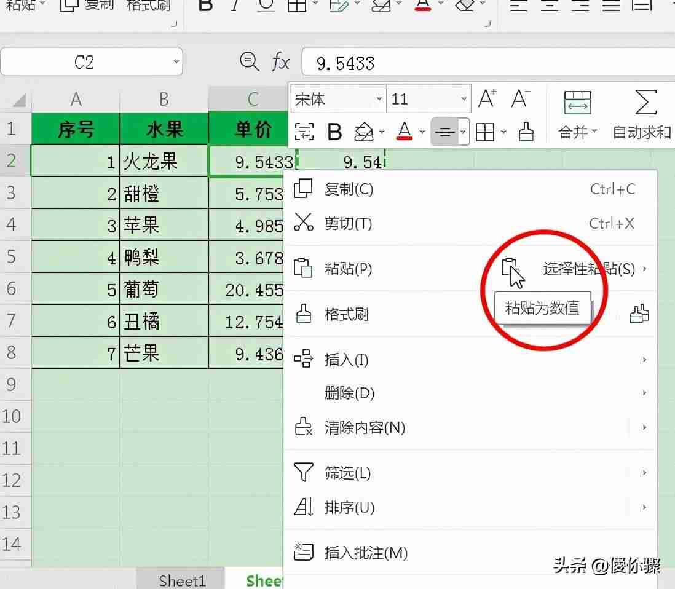
Task: Open the 排序(U) sort submenu
Action: coord(470,507)
